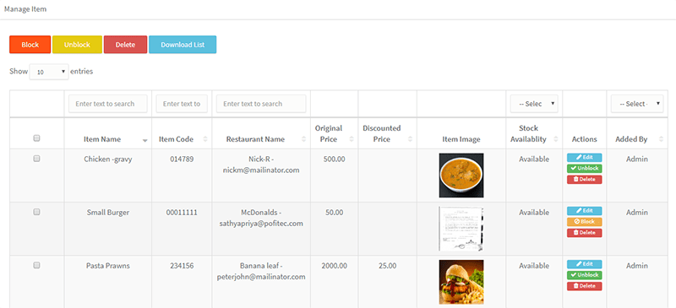Screen dimensions: 676x308
Task: Click the item code 014789
Action: coord(182,159)
